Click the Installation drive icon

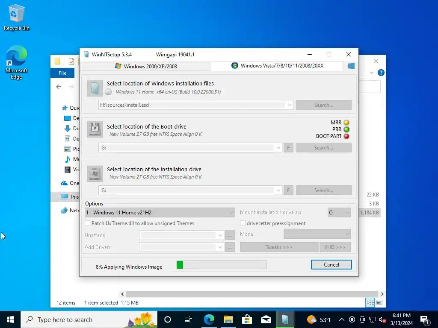coord(95,173)
